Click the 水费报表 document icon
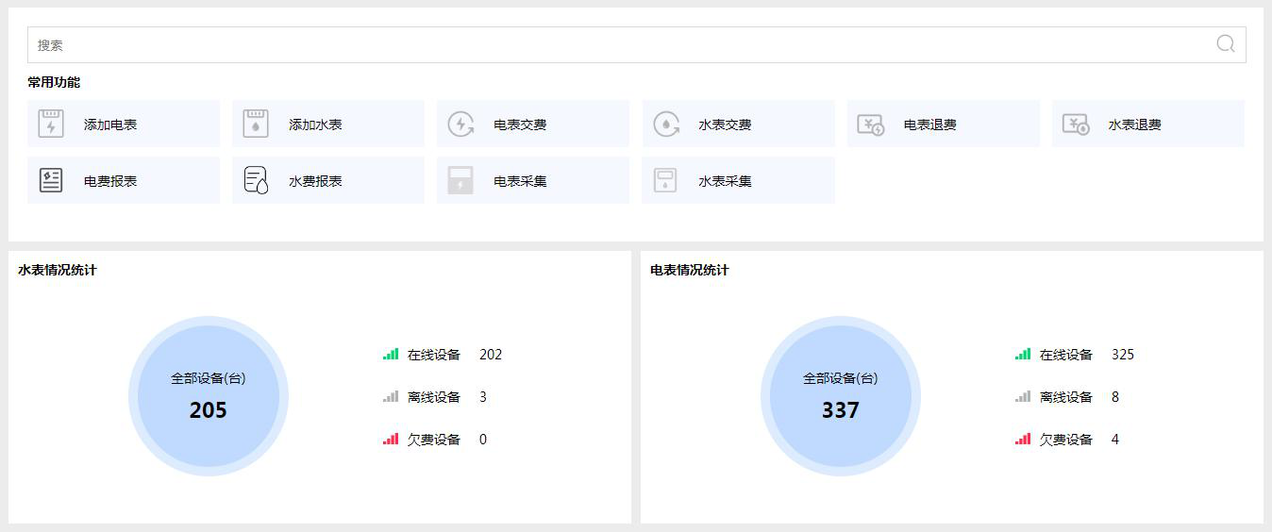This screenshot has height=532, width=1272. 256,180
